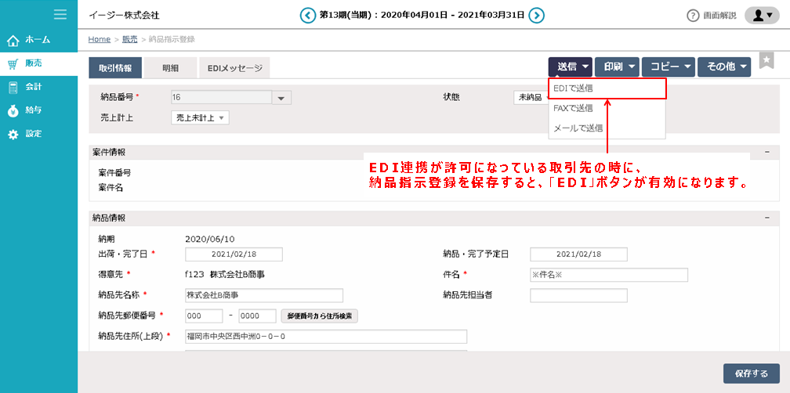Go to previous fiscal period arrow

[x=308, y=15]
